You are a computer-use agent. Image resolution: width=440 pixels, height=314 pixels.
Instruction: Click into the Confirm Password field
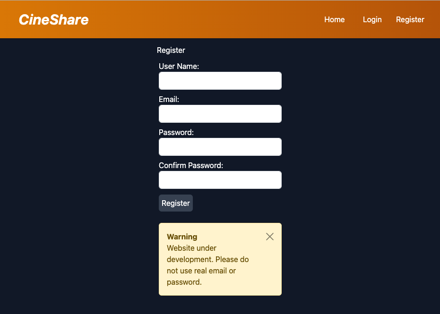[x=220, y=180]
